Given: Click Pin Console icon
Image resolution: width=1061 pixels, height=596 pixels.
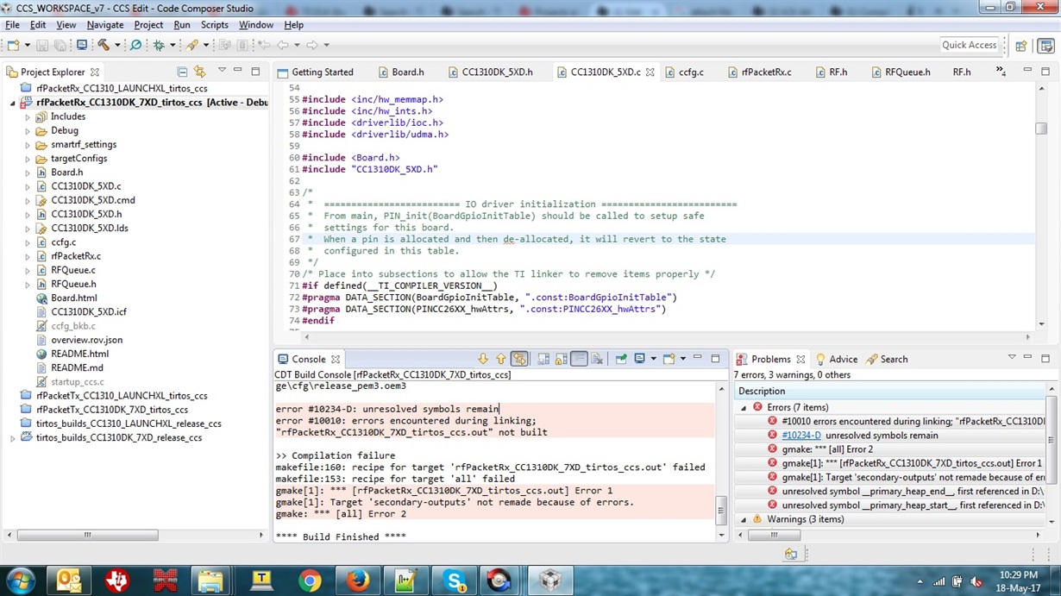Looking at the screenshot, I should click(621, 359).
